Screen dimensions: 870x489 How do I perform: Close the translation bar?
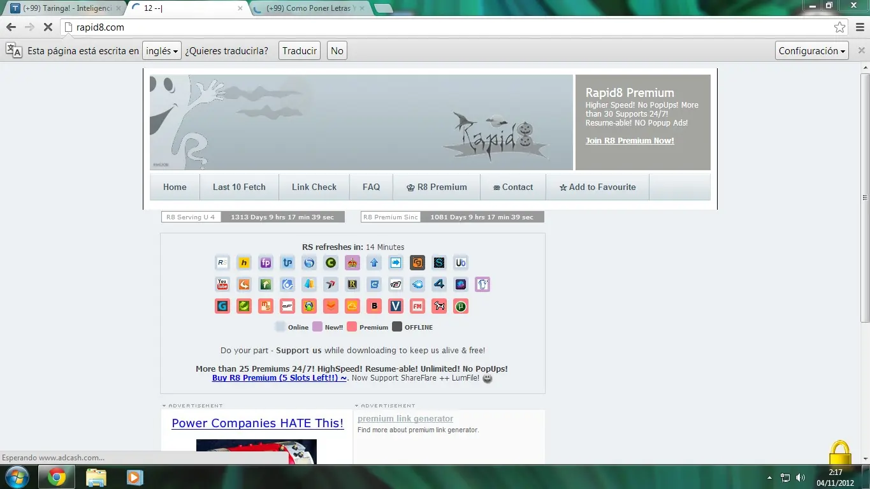861,50
